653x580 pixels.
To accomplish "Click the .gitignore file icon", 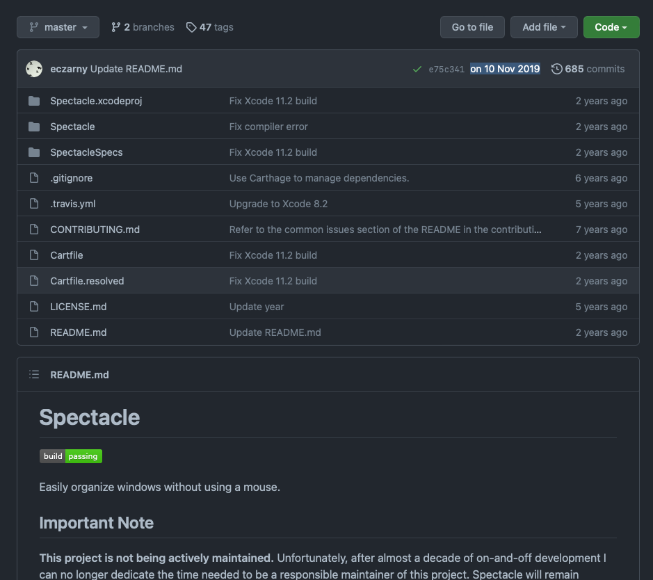I will tap(34, 178).
